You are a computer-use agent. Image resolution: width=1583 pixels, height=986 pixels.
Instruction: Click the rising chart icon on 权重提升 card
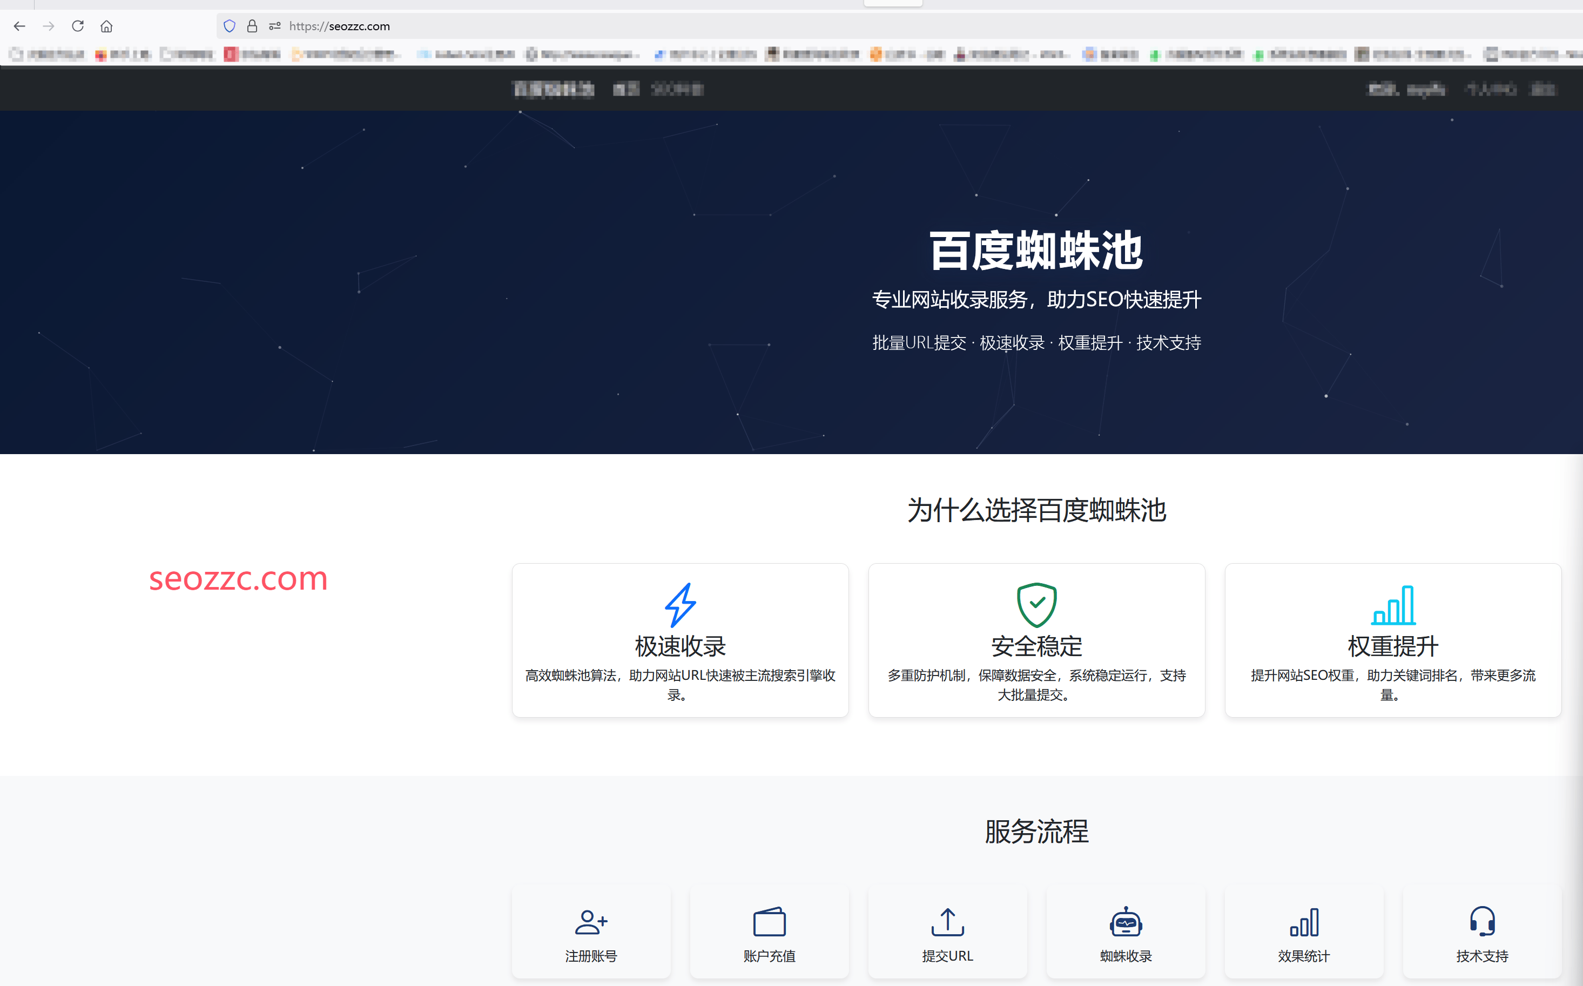[x=1392, y=605]
